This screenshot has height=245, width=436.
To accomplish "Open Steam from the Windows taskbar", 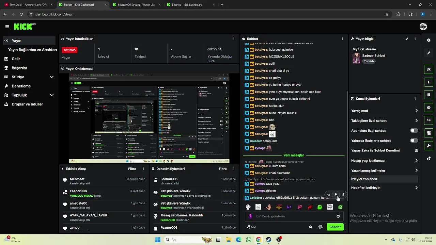I will coord(268,240).
